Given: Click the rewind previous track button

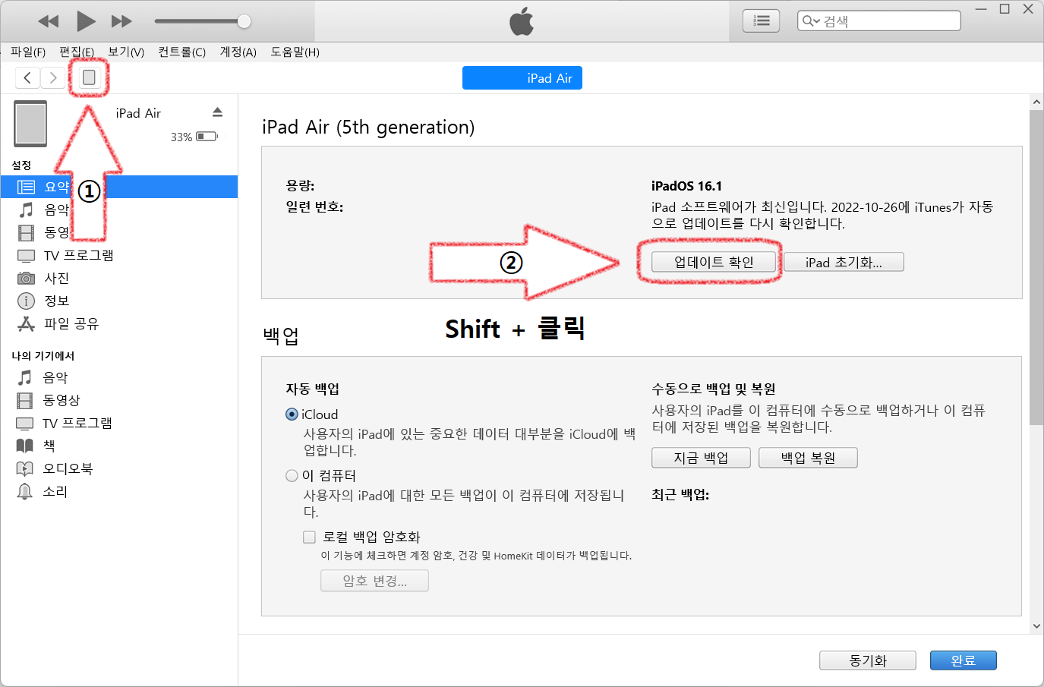Looking at the screenshot, I should pyautogui.click(x=48, y=21).
